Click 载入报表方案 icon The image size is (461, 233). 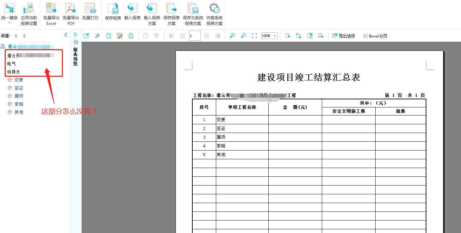click(x=152, y=14)
